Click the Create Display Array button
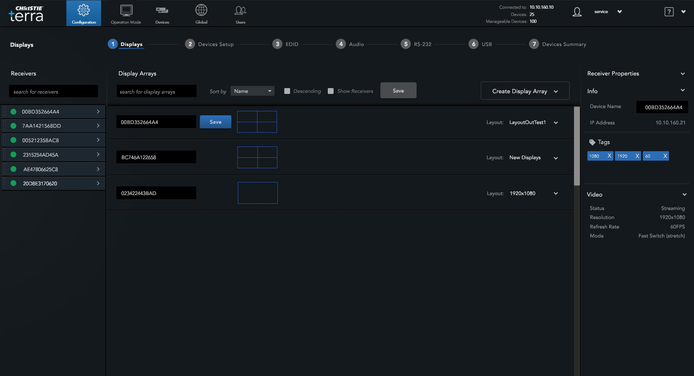 tap(525, 91)
